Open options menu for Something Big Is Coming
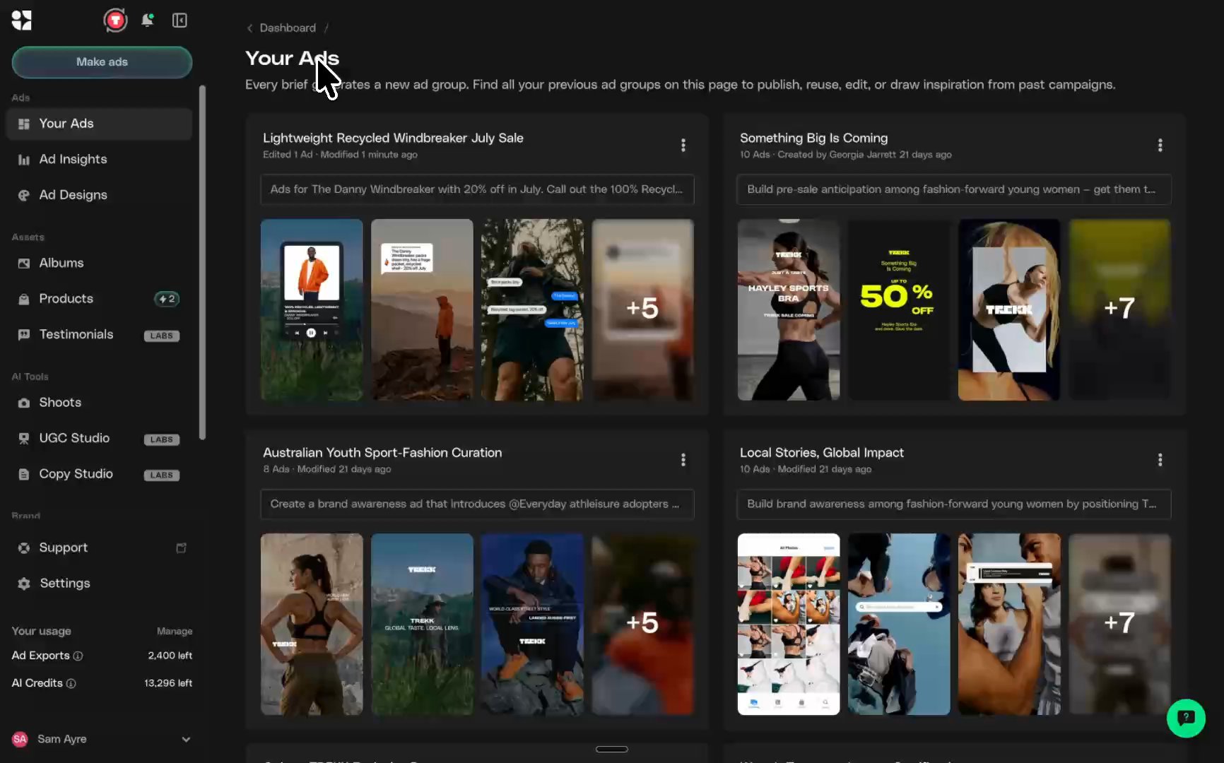This screenshot has width=1224, height=763. (x=1160, y=146)
